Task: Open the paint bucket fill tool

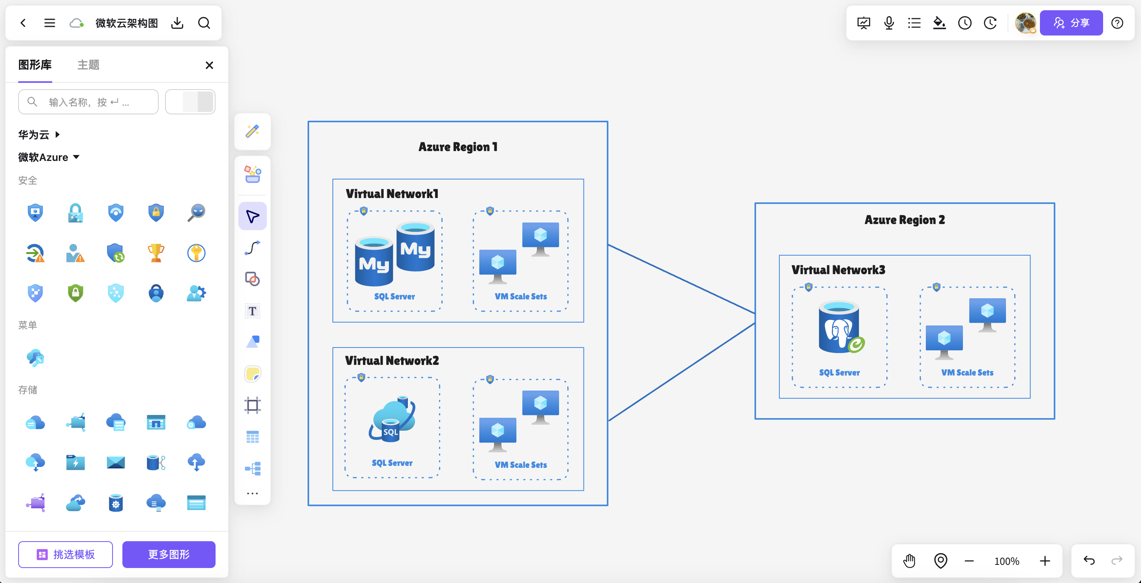Action: [940, 22]
